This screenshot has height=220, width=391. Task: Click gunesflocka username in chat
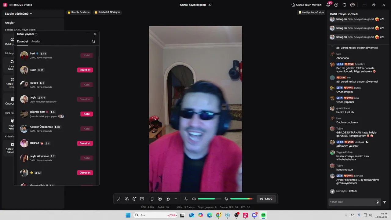(x=343, y=108)
